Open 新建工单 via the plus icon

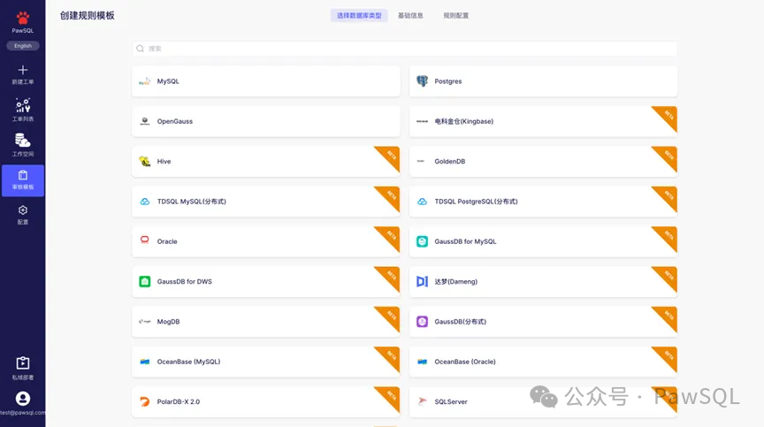(22, 70)
